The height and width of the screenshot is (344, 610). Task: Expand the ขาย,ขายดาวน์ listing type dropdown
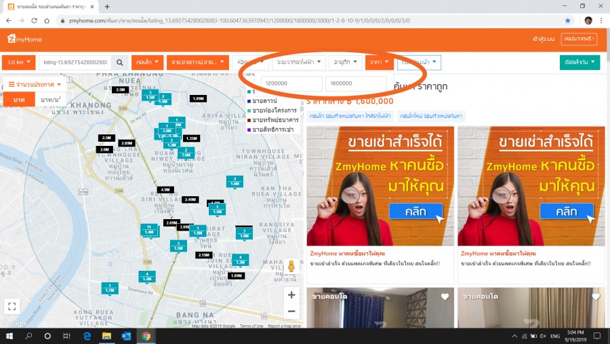click(198, 62)
